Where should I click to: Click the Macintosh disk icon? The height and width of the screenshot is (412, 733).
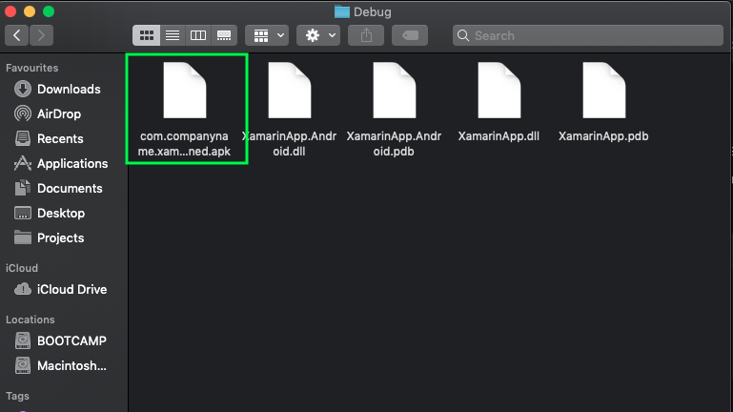coord(23,365)
